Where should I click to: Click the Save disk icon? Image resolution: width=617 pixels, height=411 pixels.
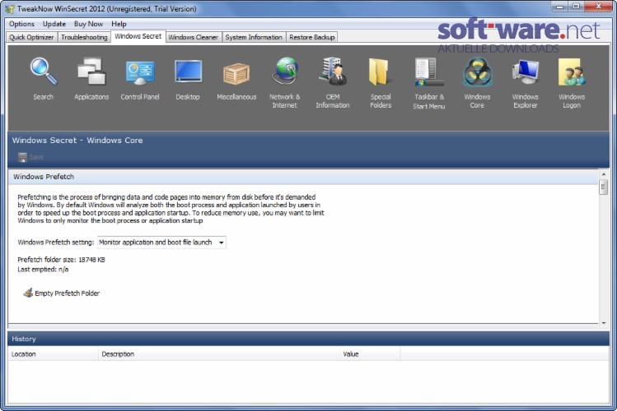click(x=22, y=157)
